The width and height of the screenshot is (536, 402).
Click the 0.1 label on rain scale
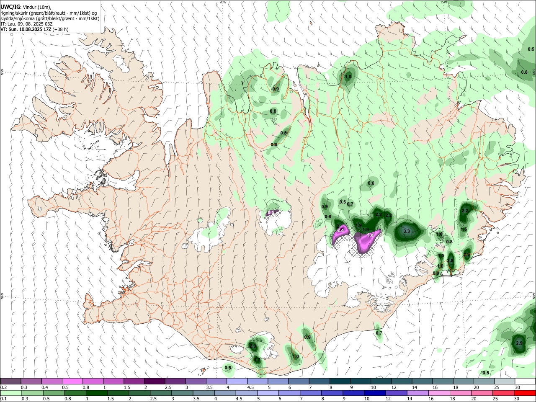click(x=4, y=399)
